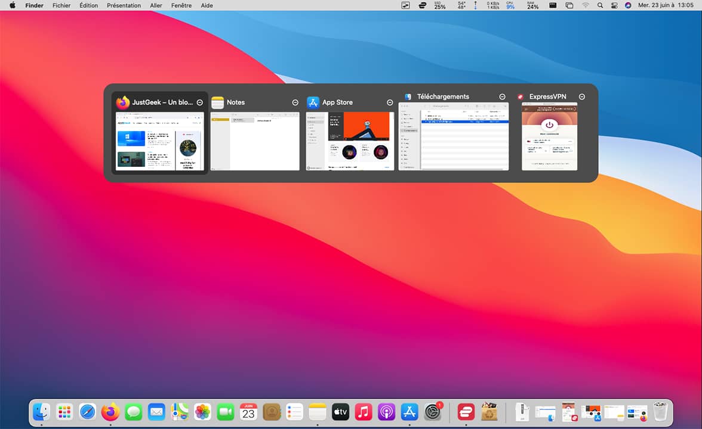Open the Fenêtre menu
The width and height of the screenshot is (702, 429).
(x=181, y=5)
